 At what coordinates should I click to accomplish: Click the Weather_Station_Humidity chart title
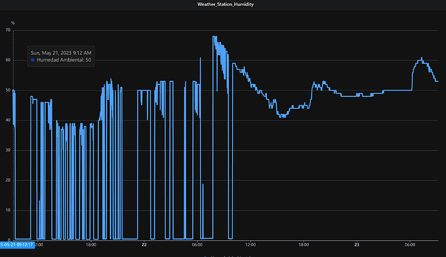226,5
